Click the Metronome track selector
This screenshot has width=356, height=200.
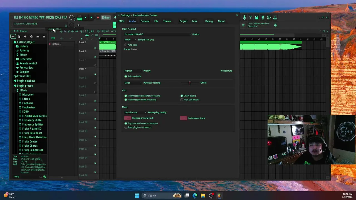[184, 118]
